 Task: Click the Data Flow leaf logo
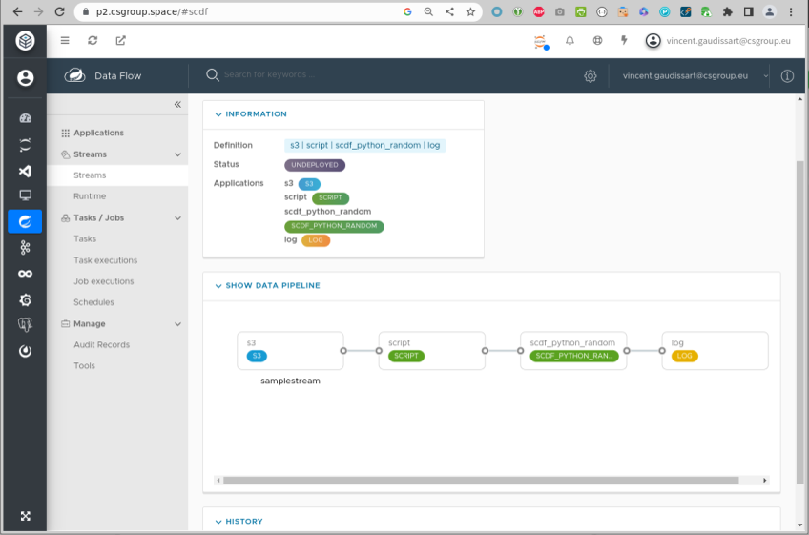pos(74,76)
